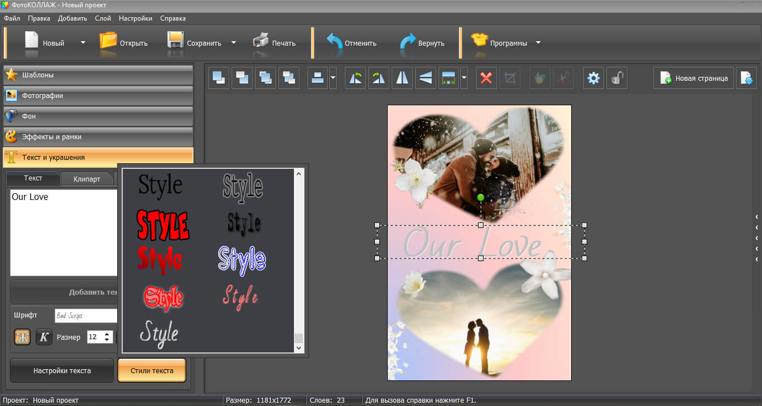The image size is (762, 406).
Task: Choose the pink handwritten Style preset
Action: coord(240,296)
